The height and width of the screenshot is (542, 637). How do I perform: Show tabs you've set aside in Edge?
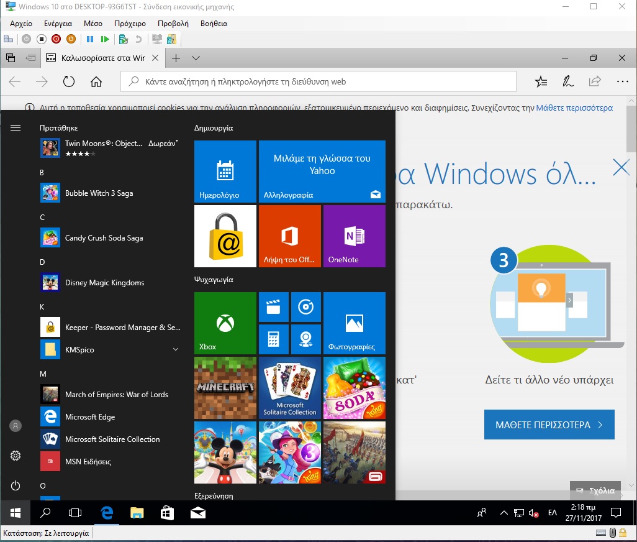(11, 58)
